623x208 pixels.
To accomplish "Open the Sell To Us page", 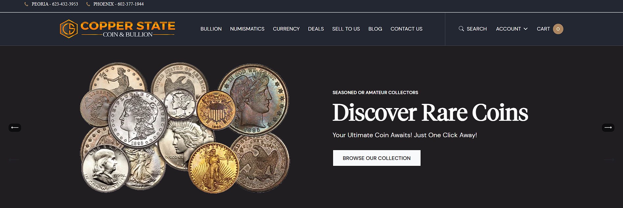I will [x=346, y=29].
